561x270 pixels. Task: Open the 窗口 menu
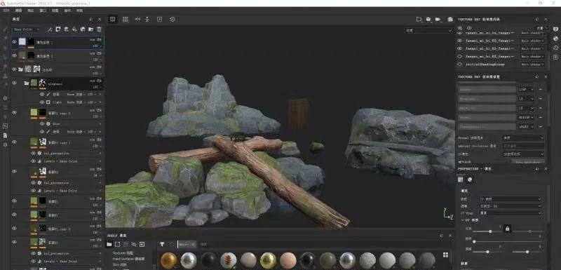[x=43, y=11]
